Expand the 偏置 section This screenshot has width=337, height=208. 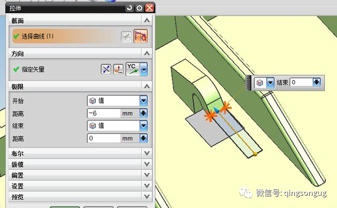(147, 175)
